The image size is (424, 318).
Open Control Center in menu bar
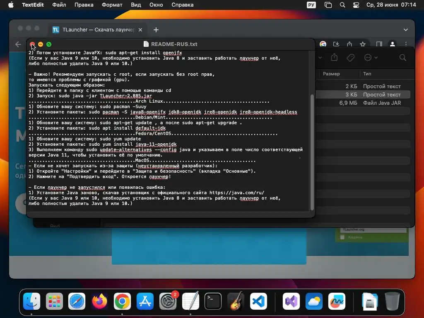pos(356,5)
